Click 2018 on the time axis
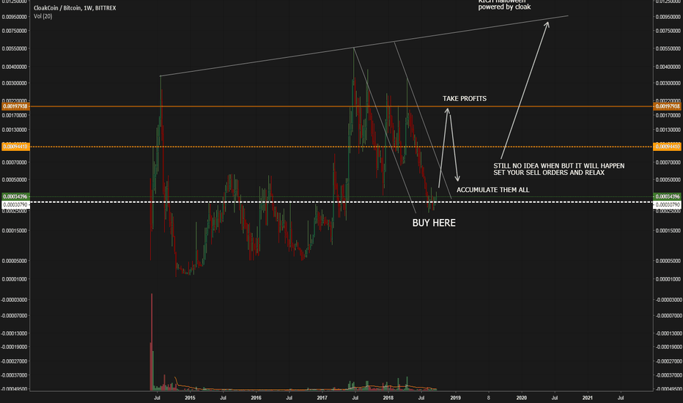The width and height of the screenshot is (683, 403). click(x=388, y=398)
